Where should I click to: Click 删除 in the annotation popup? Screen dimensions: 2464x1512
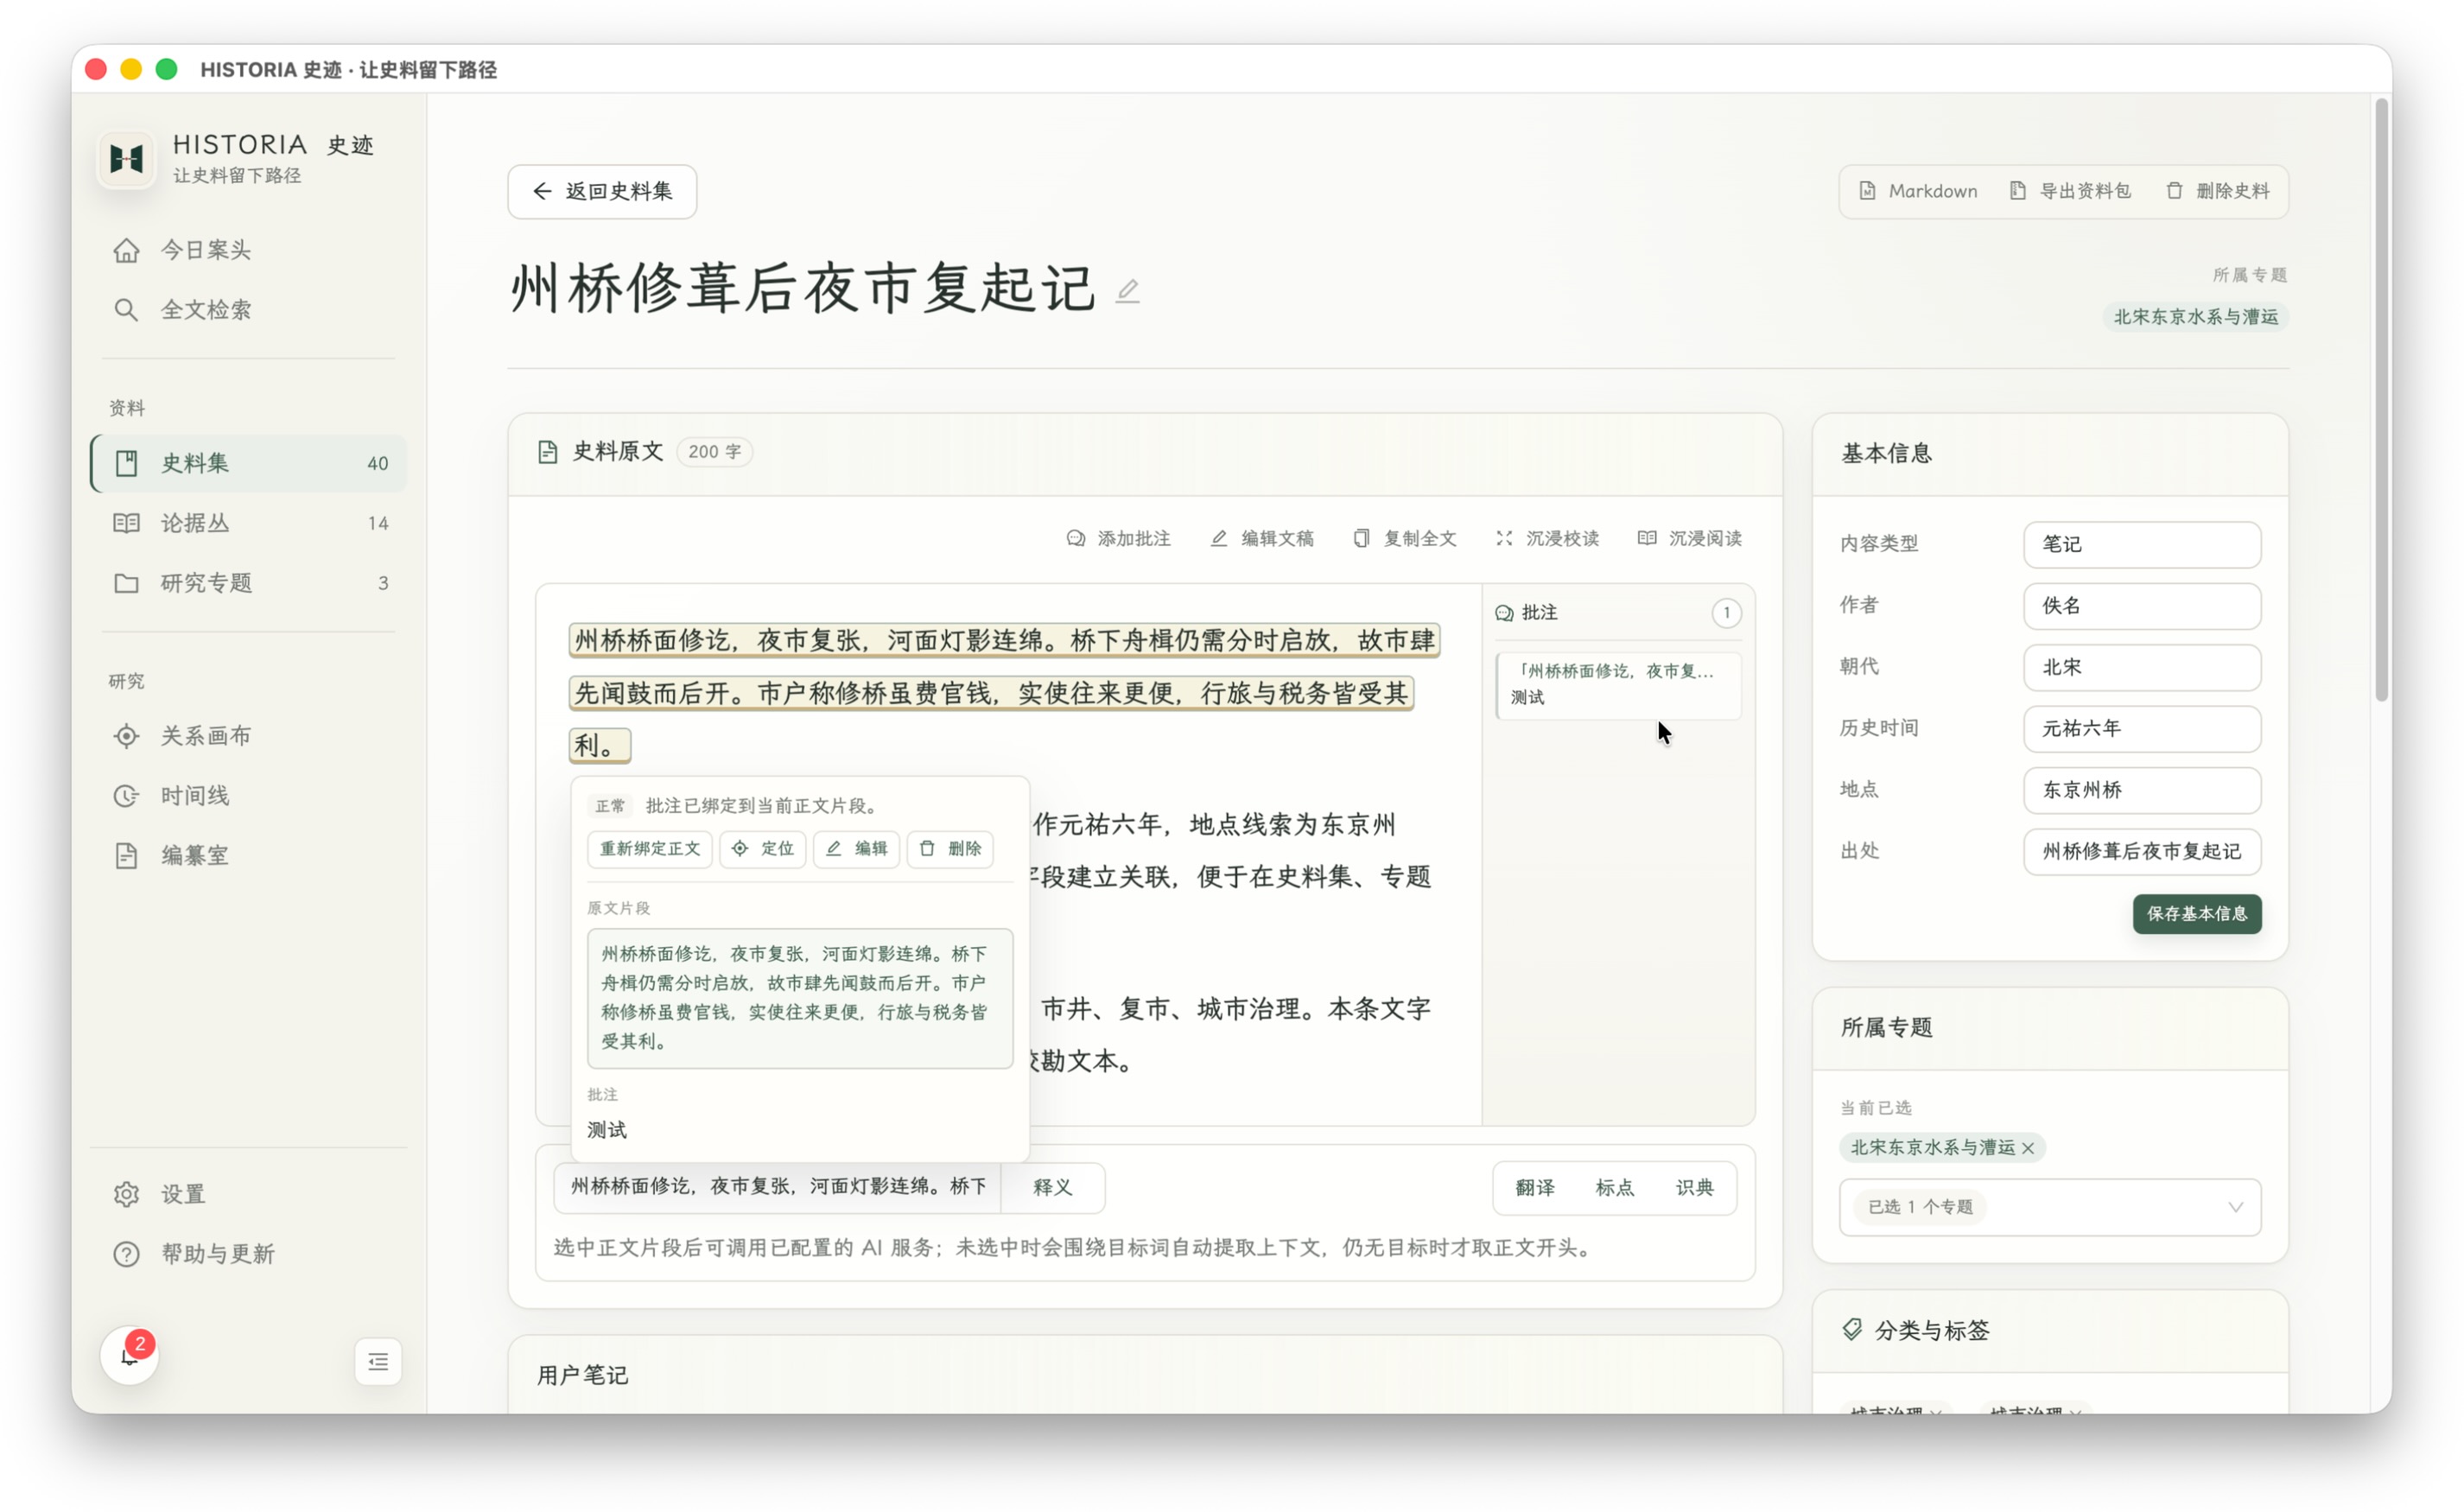click(950, 848)
